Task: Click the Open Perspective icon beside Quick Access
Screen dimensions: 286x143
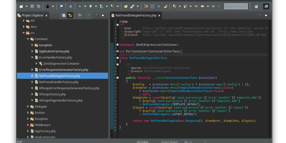Action: (256, 6)
